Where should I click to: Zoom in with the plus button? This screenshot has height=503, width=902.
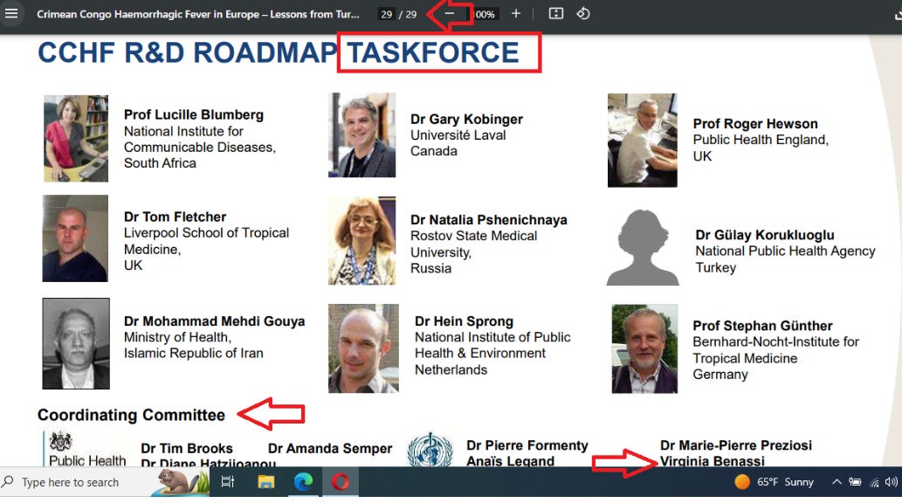516,14
